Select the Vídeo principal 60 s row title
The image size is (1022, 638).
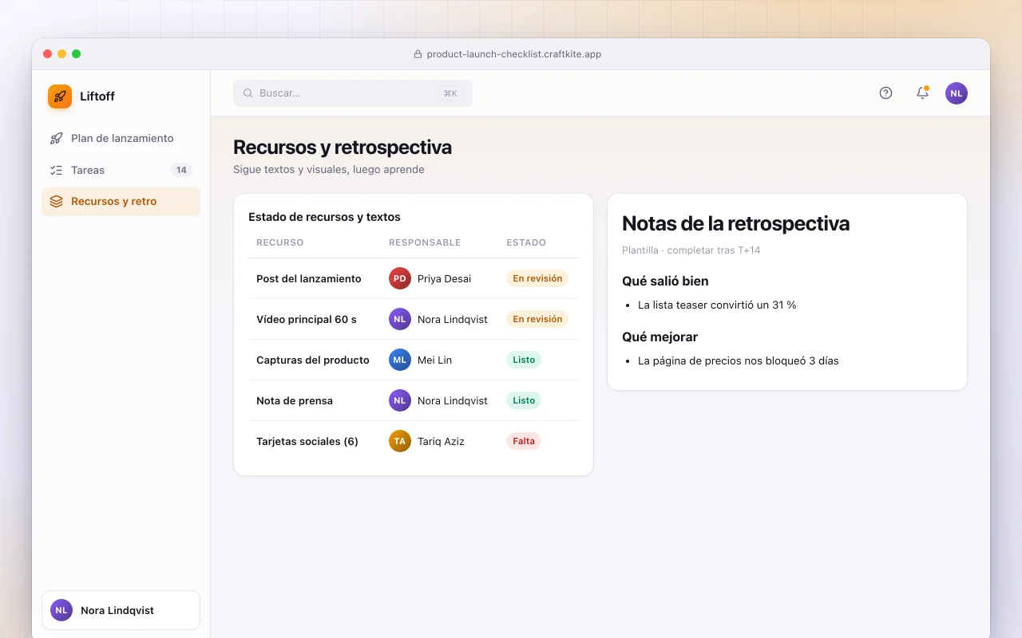[307, 319]
